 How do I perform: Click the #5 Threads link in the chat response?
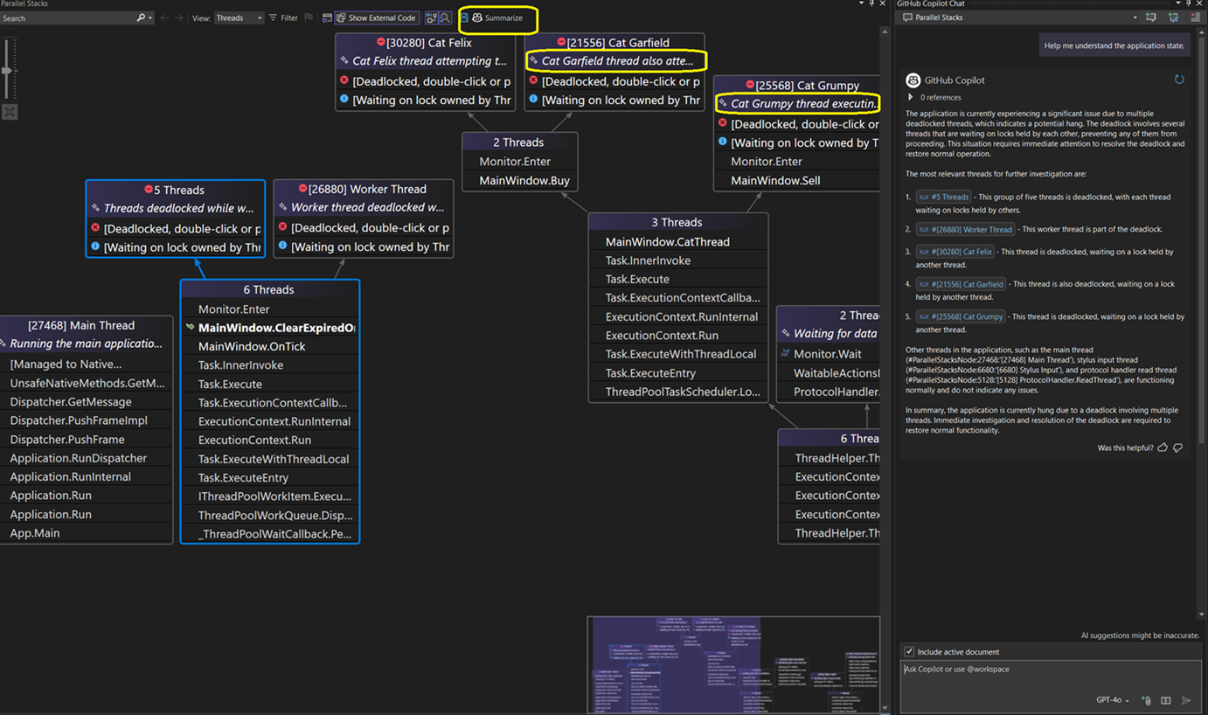[x=945, y=197]
